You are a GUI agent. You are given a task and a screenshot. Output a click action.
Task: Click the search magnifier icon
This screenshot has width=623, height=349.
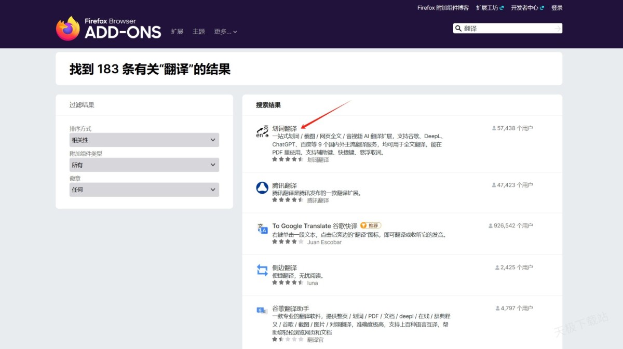coord(458,29)
